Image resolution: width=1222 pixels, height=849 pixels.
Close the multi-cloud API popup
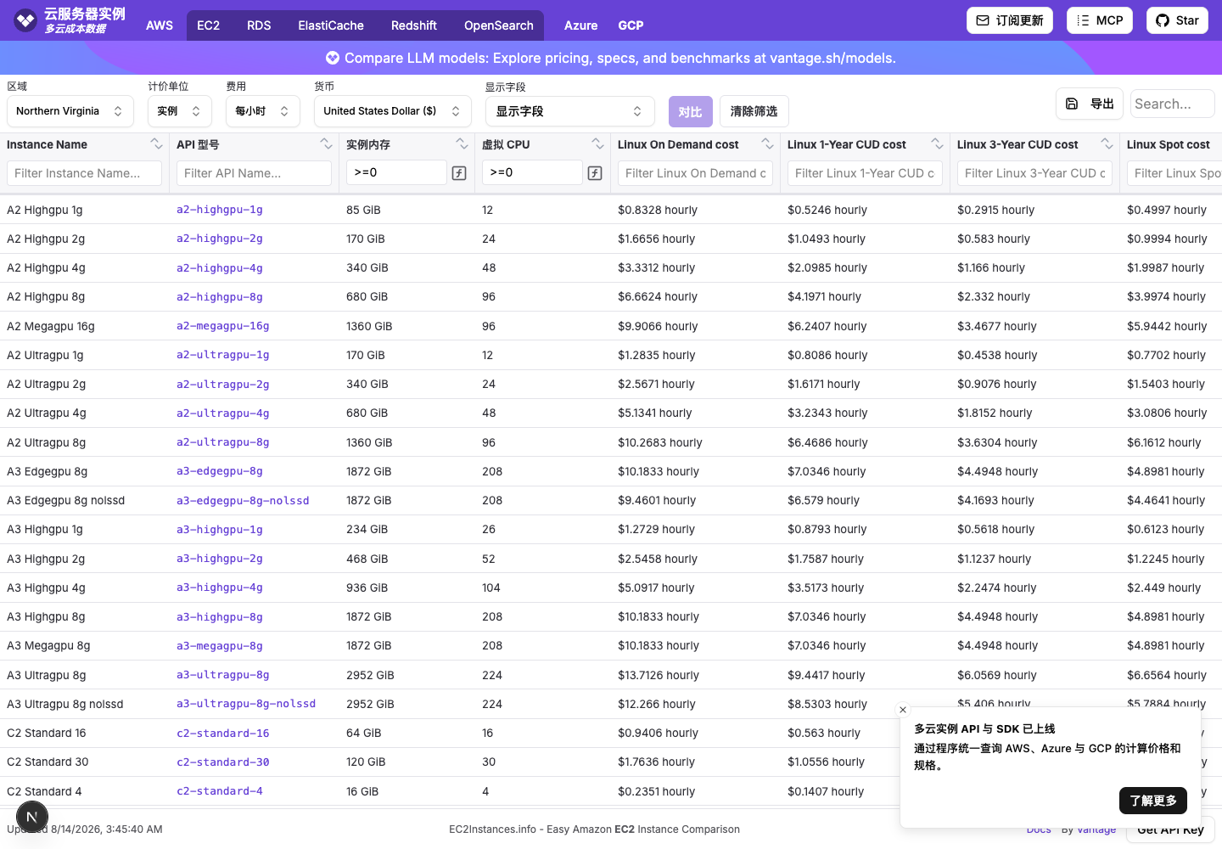coord(903,710)
